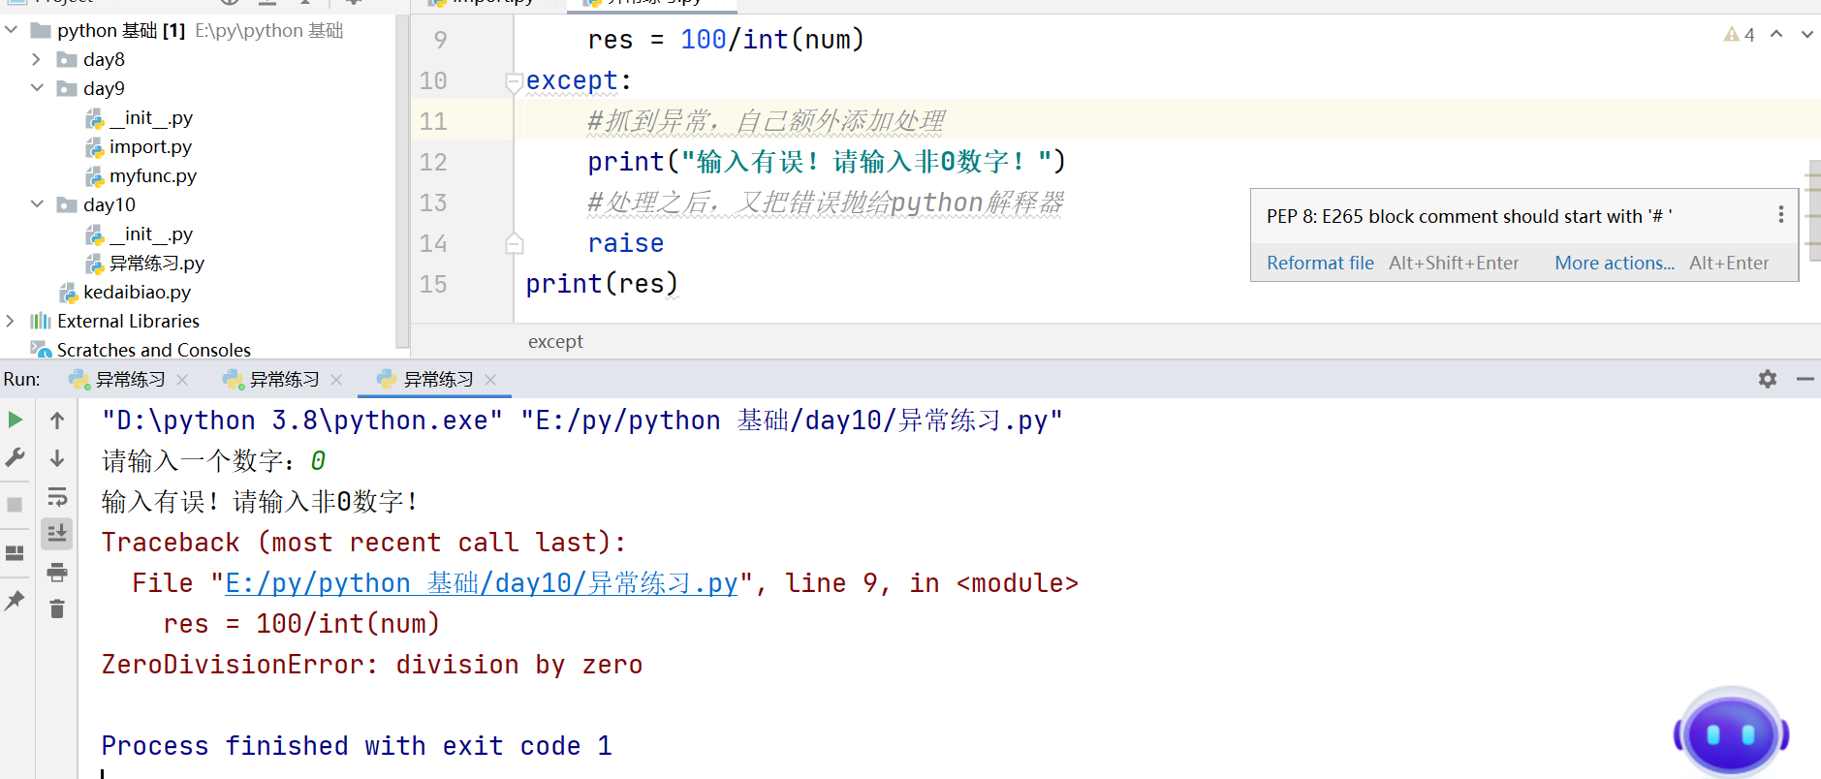Click gutter at line number 12
Viewport: 1821px width, 779px height.
[x=433, y=162]
